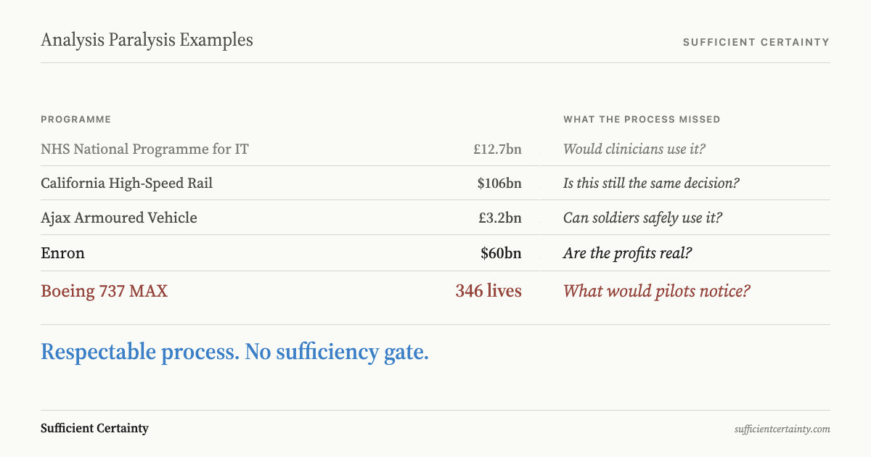Click the sufficientcertainty.com link
Image resolution: width=871 pixels, height=457 pixels.
782,429
